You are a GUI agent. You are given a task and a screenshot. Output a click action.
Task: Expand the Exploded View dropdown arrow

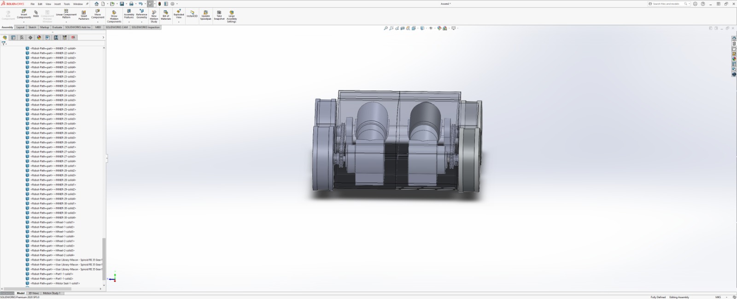point(179,22)
